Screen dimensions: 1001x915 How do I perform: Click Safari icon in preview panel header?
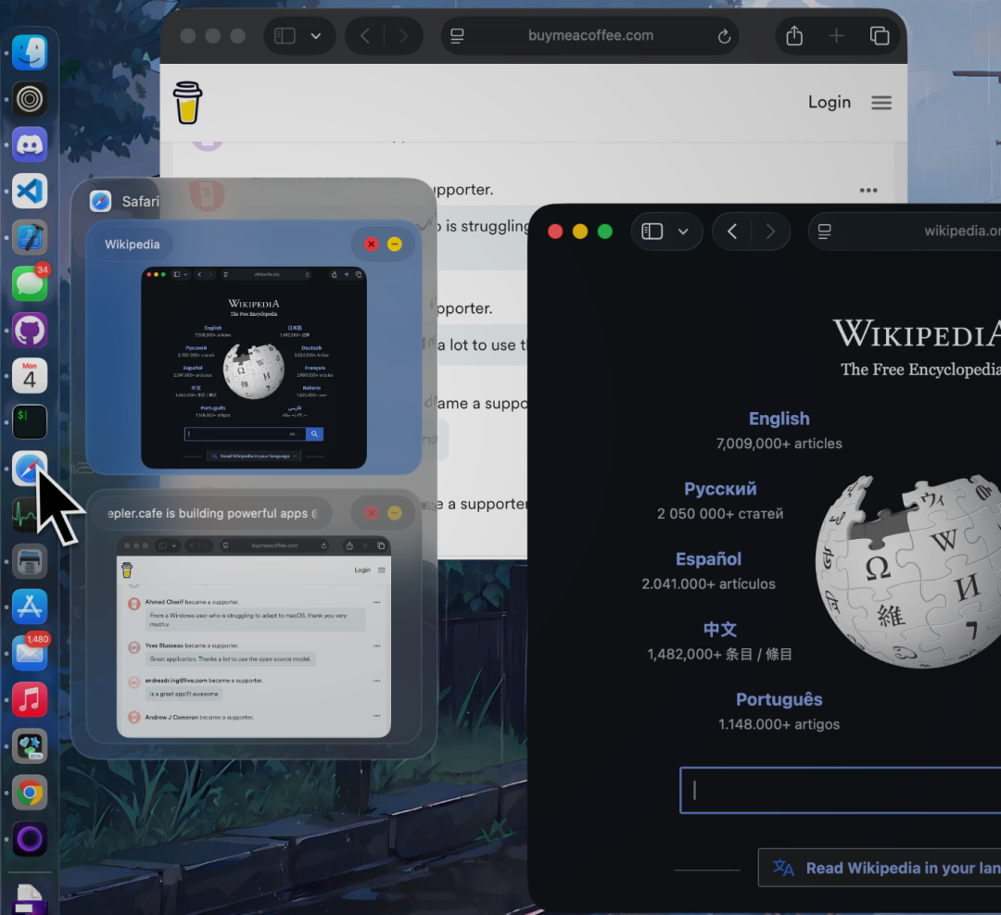[100, 201]
